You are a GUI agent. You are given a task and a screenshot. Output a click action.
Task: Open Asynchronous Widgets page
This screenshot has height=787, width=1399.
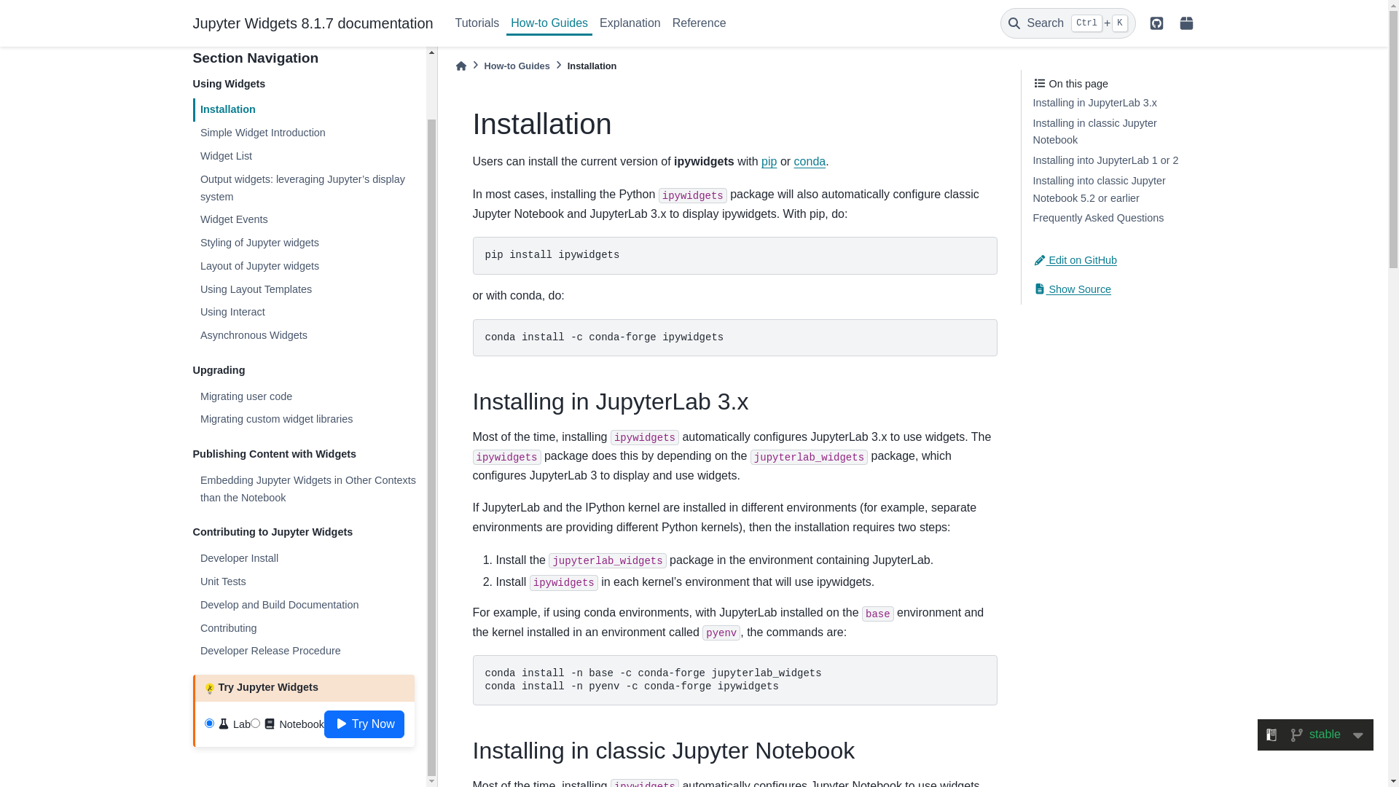[254, 336]
